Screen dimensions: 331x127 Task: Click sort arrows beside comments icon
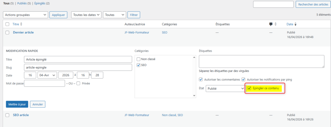click(275, 24)
